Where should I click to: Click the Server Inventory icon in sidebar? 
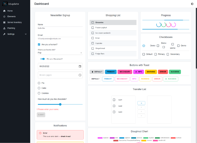[4, 22]
